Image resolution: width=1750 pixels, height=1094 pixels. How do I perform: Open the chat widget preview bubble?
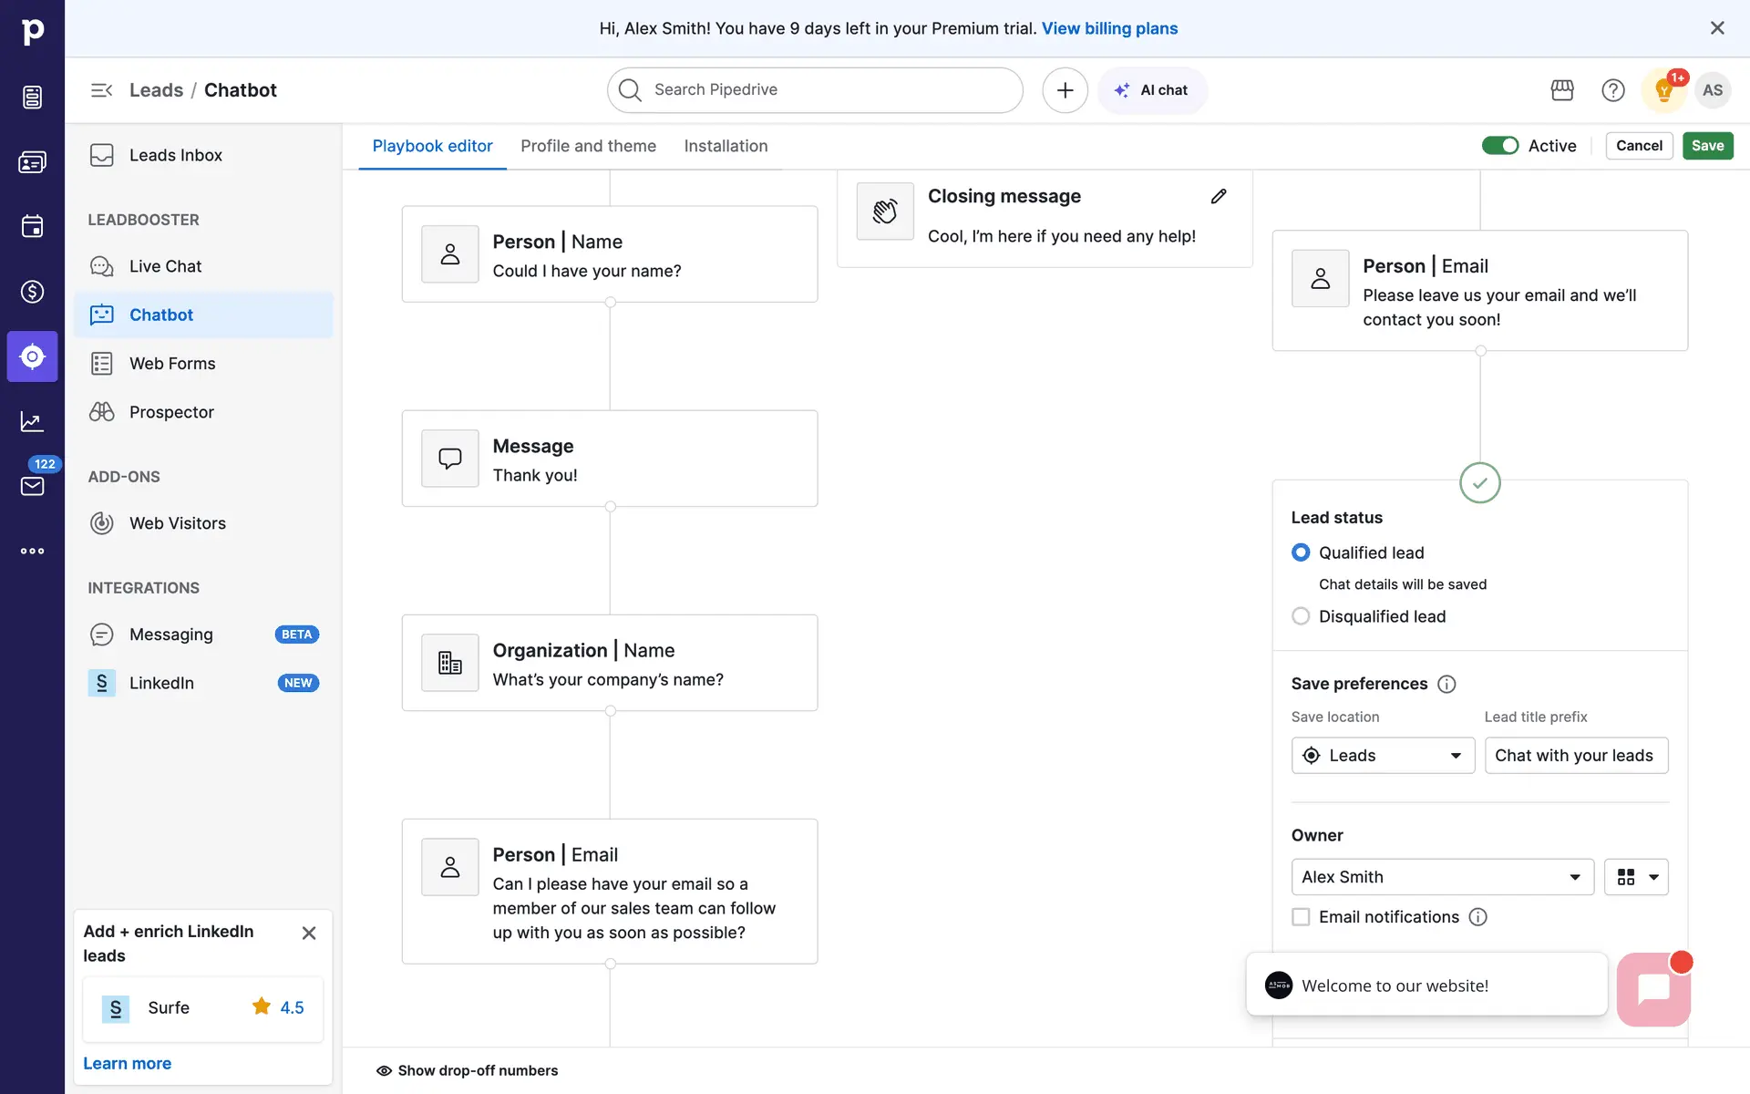pos(1652,988)
